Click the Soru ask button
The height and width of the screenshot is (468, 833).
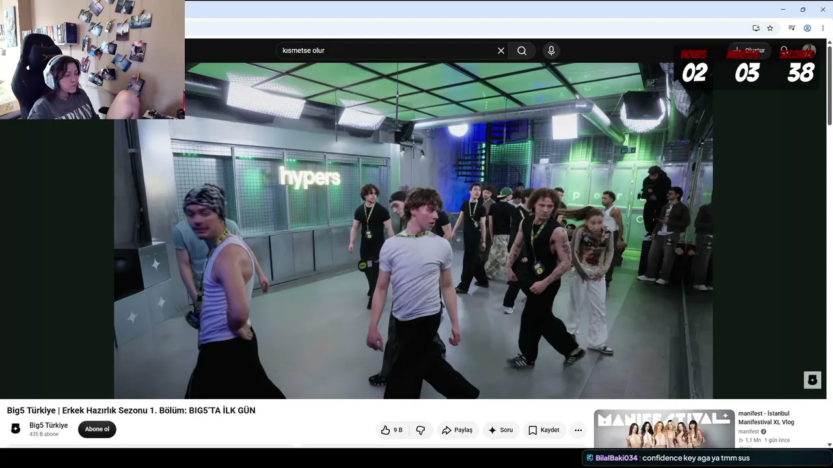point(500,430)
